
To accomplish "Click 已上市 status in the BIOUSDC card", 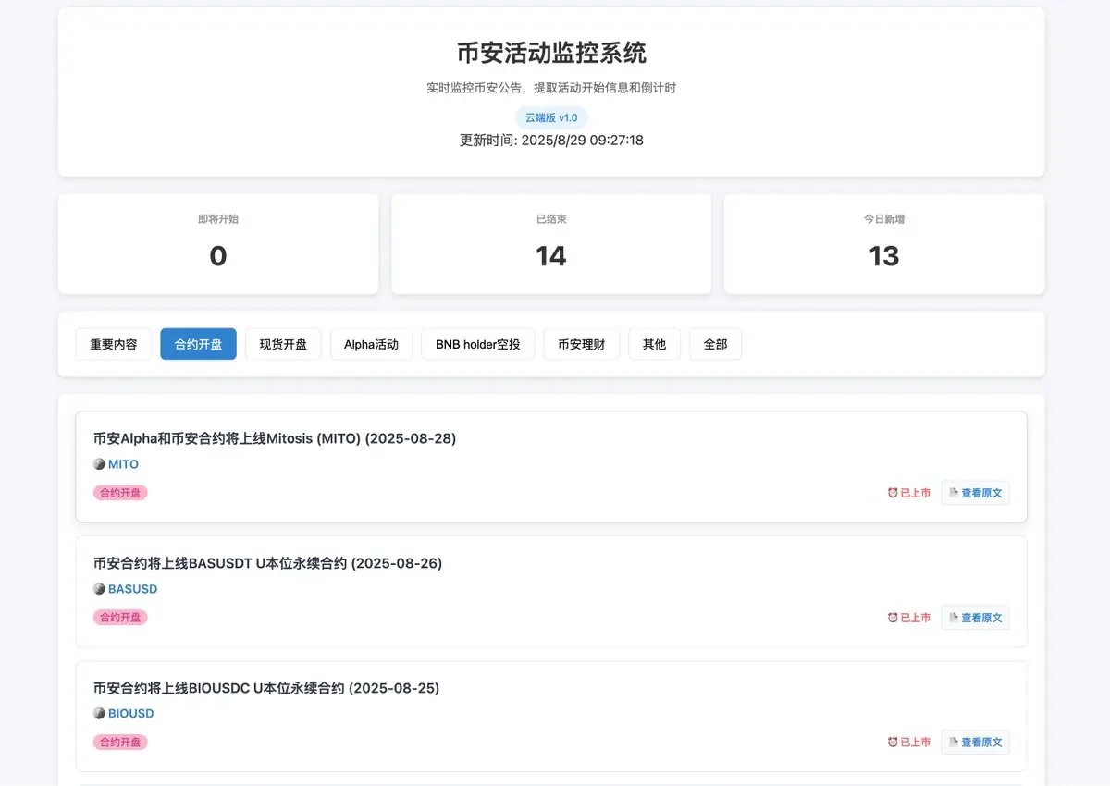I will (x=915, y=743).
